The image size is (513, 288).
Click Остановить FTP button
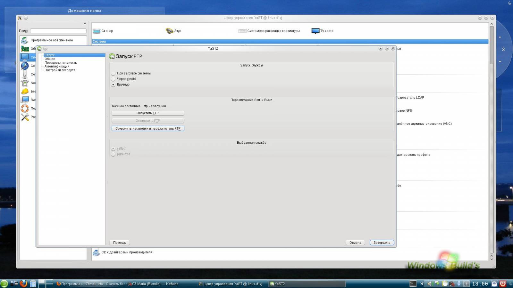pyautogui.click(x=148, y=121)
